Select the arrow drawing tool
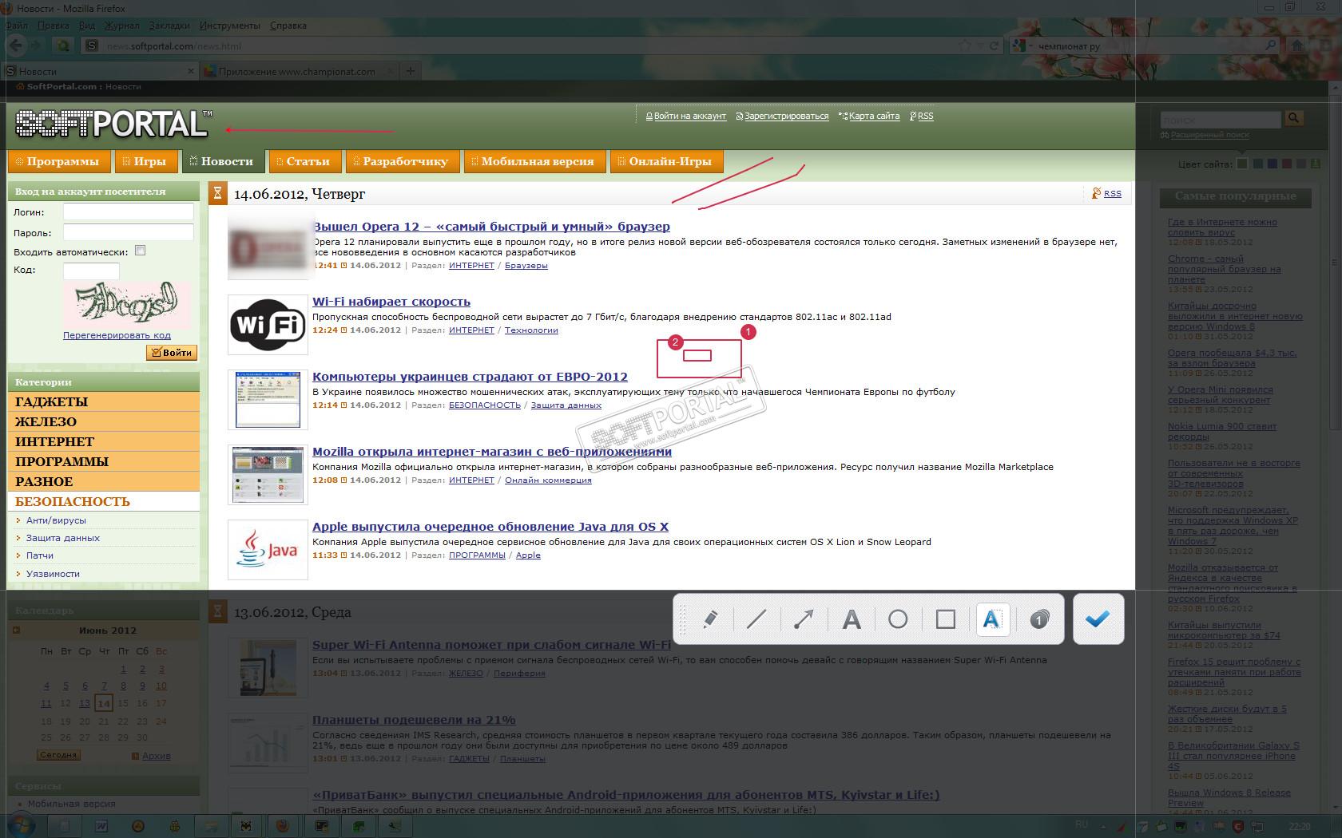 803,619
